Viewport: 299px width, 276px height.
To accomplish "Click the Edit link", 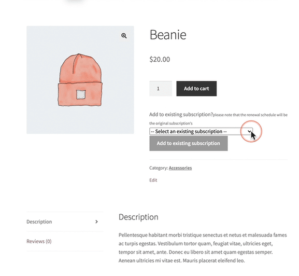I will pos(153,180).
